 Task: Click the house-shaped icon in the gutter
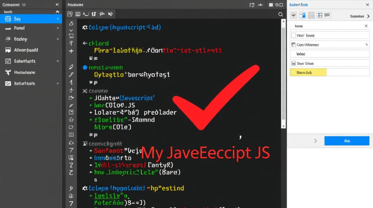point(71,120)
